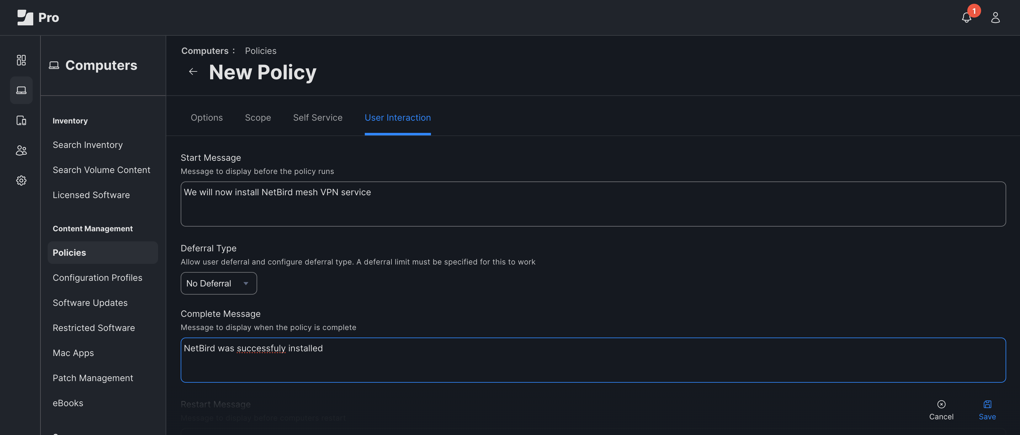Open the notifications bell

966,18
